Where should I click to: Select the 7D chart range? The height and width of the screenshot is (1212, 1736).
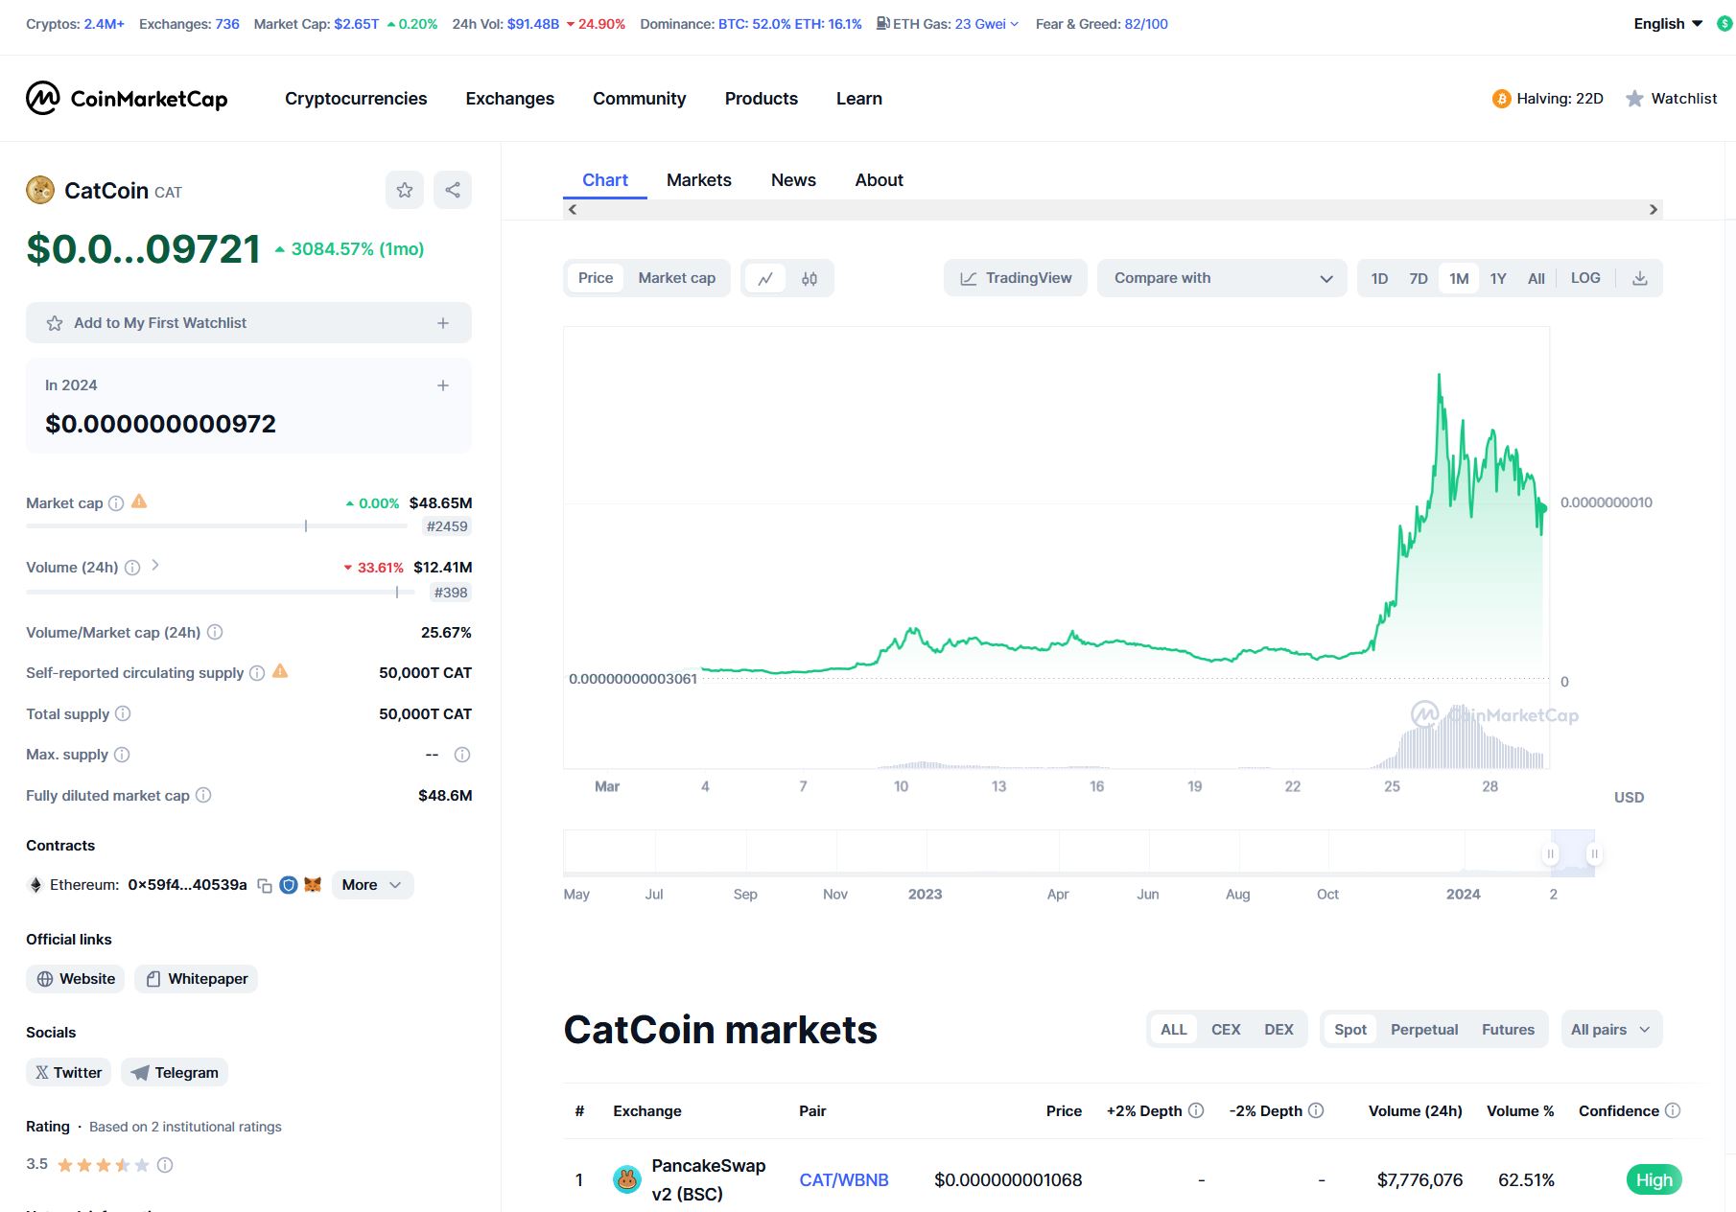1419,279
